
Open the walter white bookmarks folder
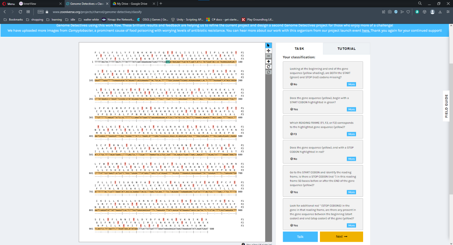coord(88,19)
